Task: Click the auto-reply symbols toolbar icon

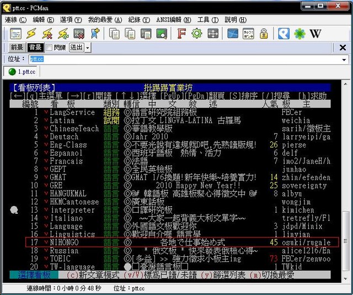Action: (x=249, y=34)
